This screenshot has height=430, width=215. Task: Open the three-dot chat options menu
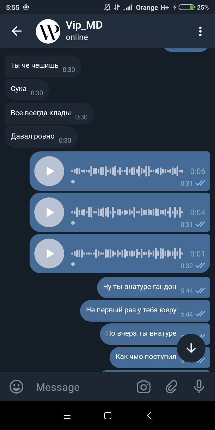[200, 31]
